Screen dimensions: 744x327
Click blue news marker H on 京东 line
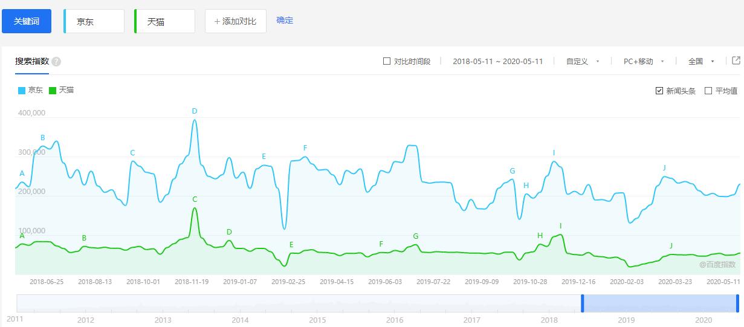526,186
